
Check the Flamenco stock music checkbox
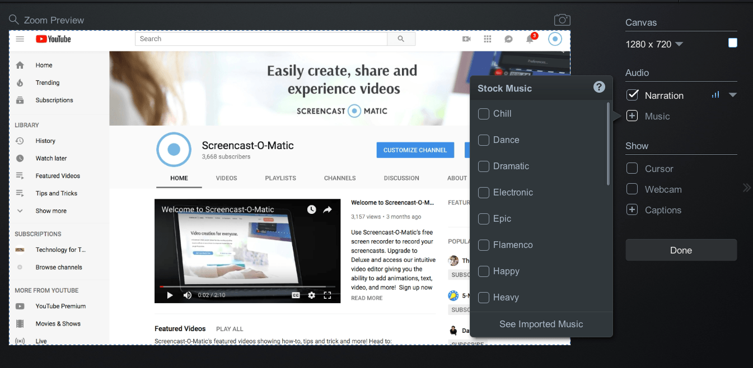click(484, 245)
